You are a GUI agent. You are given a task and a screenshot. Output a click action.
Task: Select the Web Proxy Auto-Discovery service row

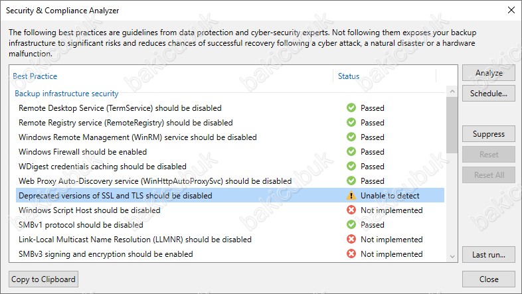pyautogui.click(x=230, y=181)
